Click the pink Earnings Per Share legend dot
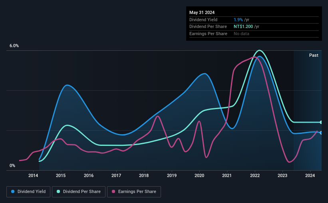The height and width of the screenshot is (203, 328). tap(113, 191)
